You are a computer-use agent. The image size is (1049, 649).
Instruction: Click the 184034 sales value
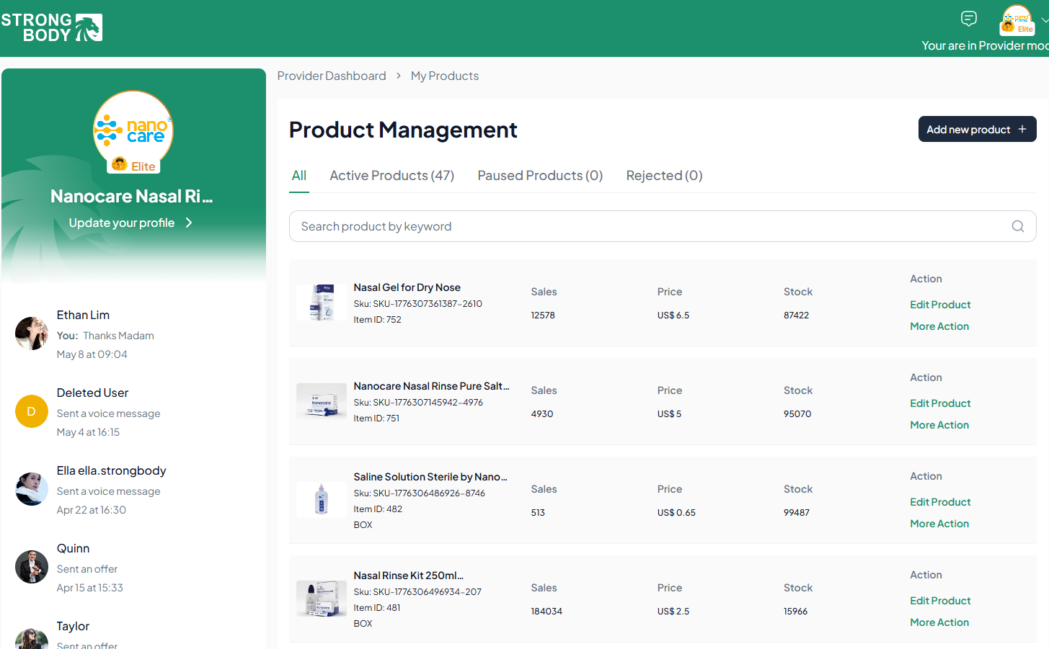pyautogui.click(x=546, y=612)
